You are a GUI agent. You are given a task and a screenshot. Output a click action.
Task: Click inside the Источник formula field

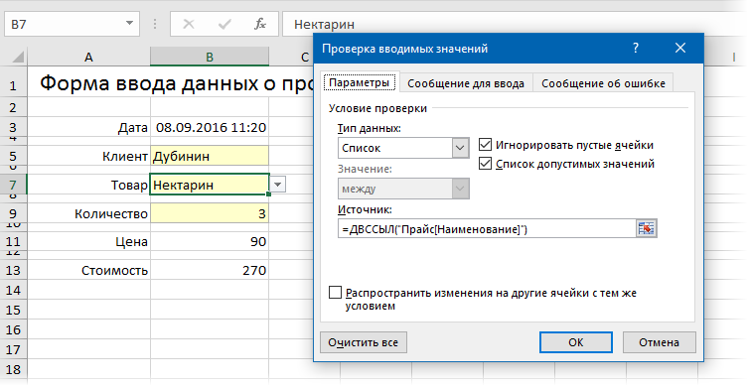487,229
